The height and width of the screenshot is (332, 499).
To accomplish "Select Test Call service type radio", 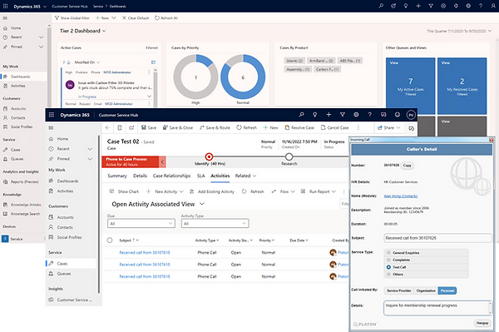I will coord(388,267).
